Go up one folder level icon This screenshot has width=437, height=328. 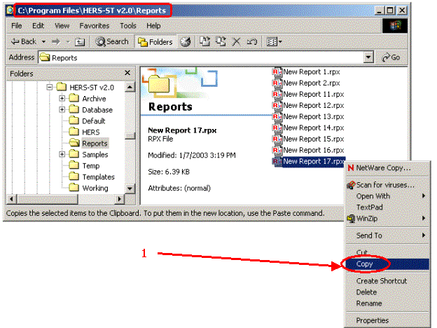coord(80,42)
